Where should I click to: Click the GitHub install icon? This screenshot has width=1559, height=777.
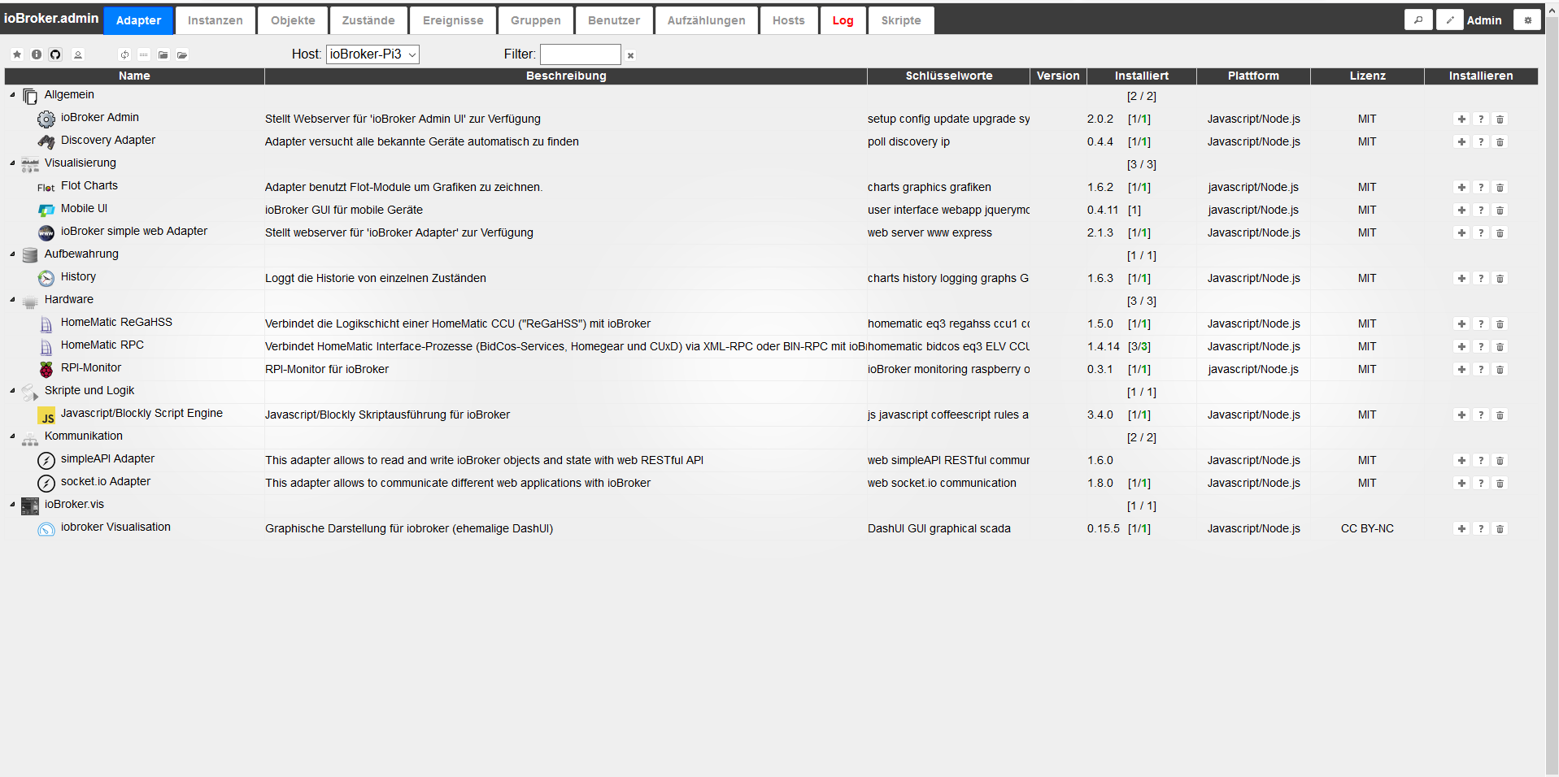pos(55,54)
